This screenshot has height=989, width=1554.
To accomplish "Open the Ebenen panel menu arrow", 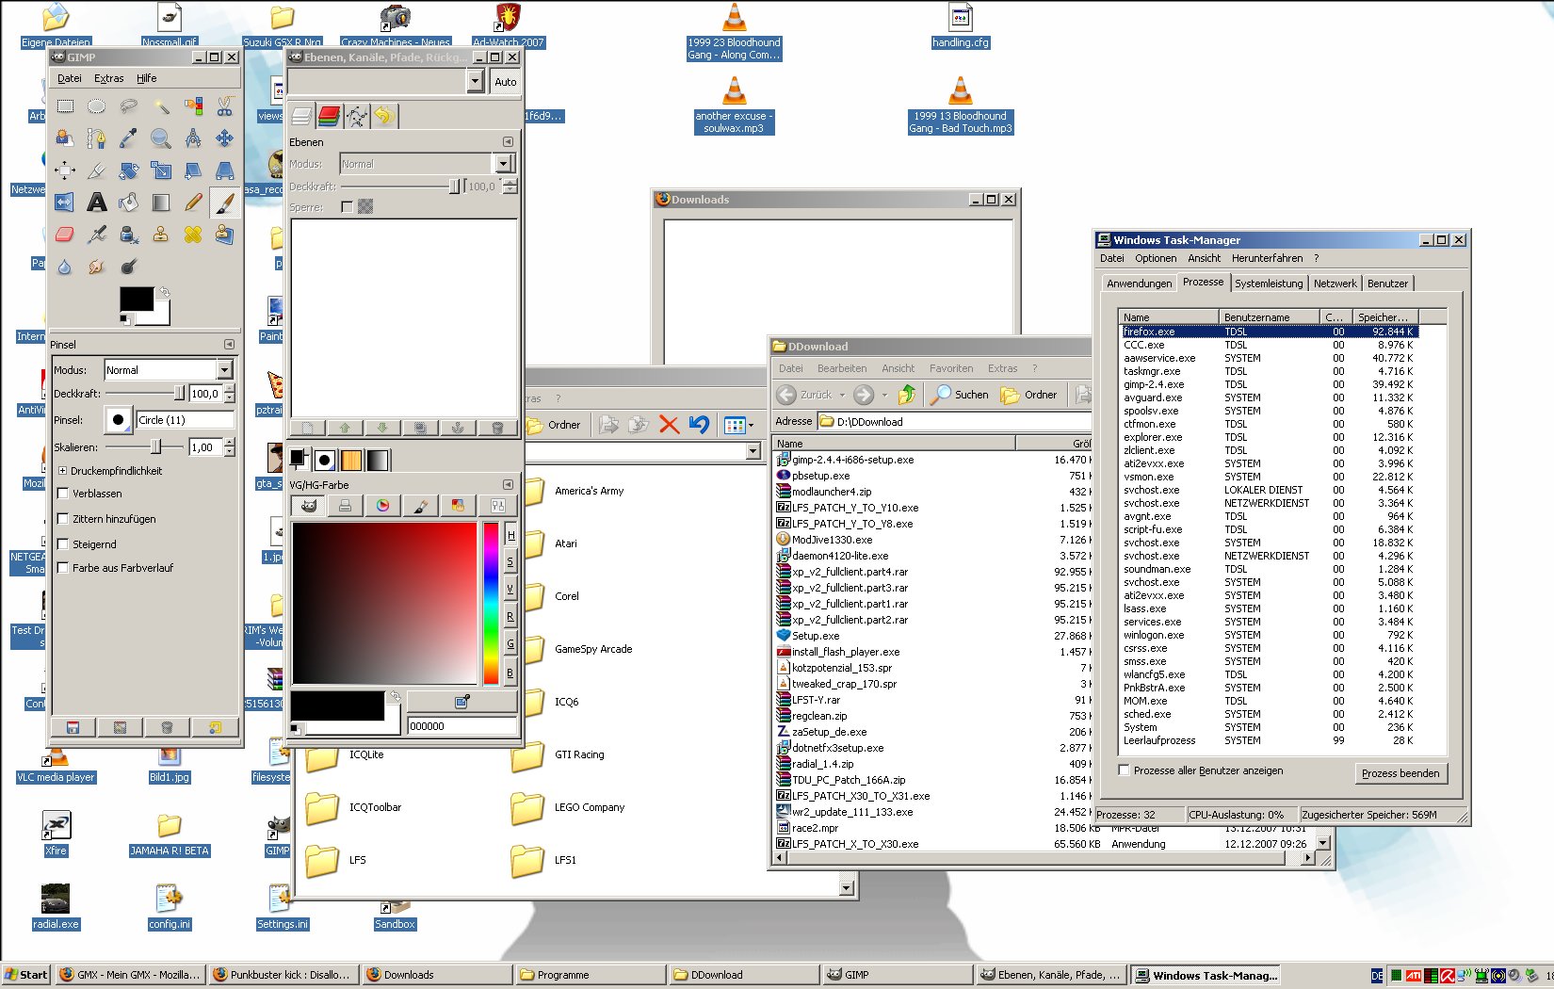I will (x=508, y=142).
